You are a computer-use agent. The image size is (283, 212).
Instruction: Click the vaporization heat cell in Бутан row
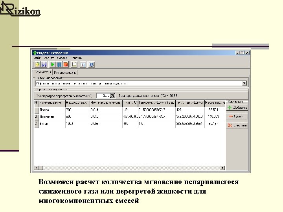tap(190, 124)
